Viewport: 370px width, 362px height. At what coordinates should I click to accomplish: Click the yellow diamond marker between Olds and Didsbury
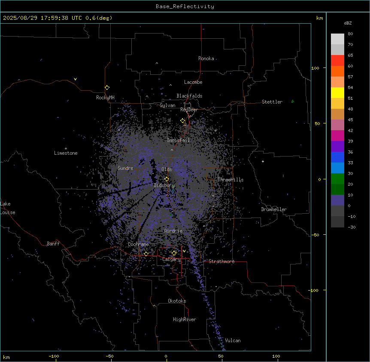(x=167, y=179)
